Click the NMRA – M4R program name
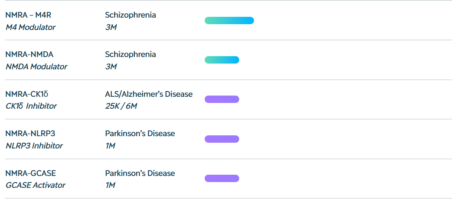The image size is (464, 203). pos(28,15)
